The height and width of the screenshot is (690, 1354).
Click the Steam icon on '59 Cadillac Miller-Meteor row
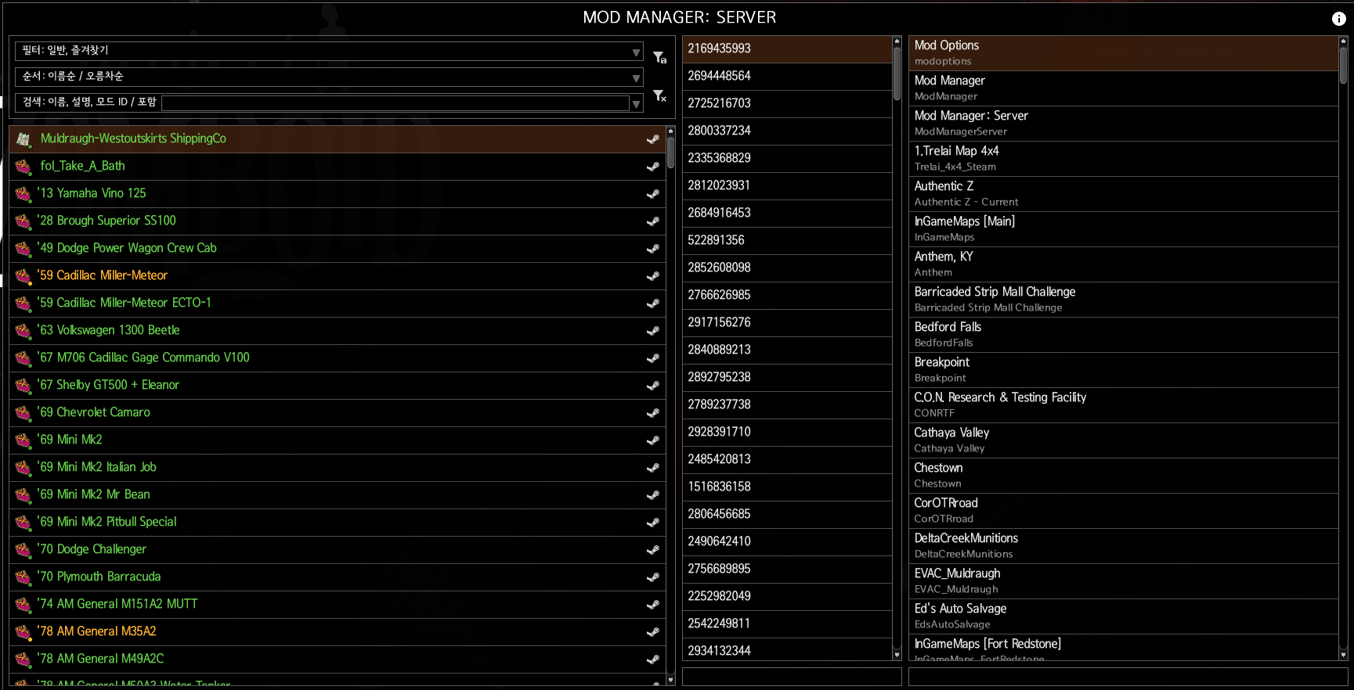pyautogui.click(x=652, y=276)
